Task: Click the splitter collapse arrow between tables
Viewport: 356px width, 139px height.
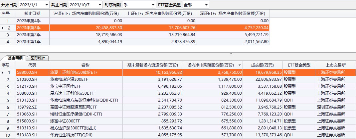Action: coord(231,53)
